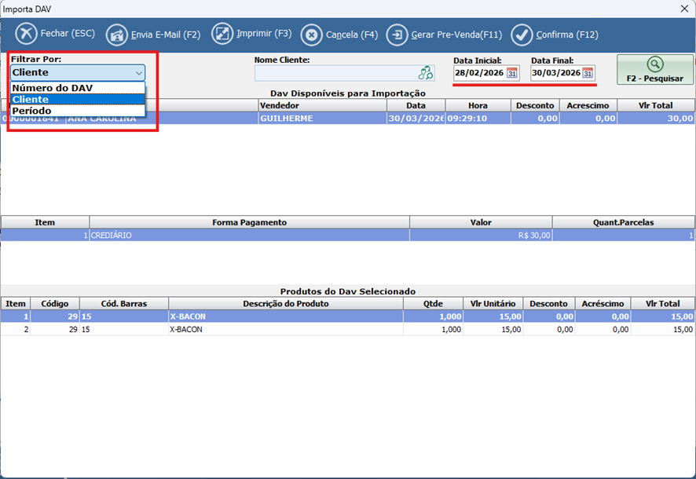Select the CREDIÁRIO payment row
Screen dimensions: 696x479
pos(248,235)
